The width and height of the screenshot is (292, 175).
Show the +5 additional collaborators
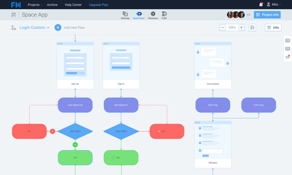coord(248,15)
